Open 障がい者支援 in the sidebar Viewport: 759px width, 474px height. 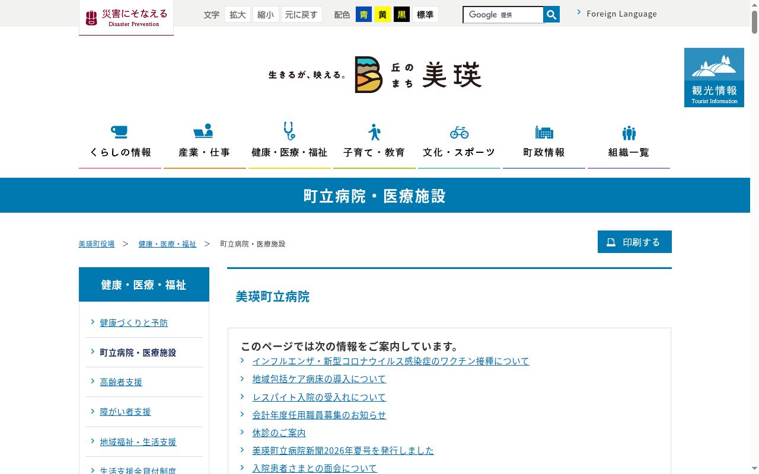126,412
